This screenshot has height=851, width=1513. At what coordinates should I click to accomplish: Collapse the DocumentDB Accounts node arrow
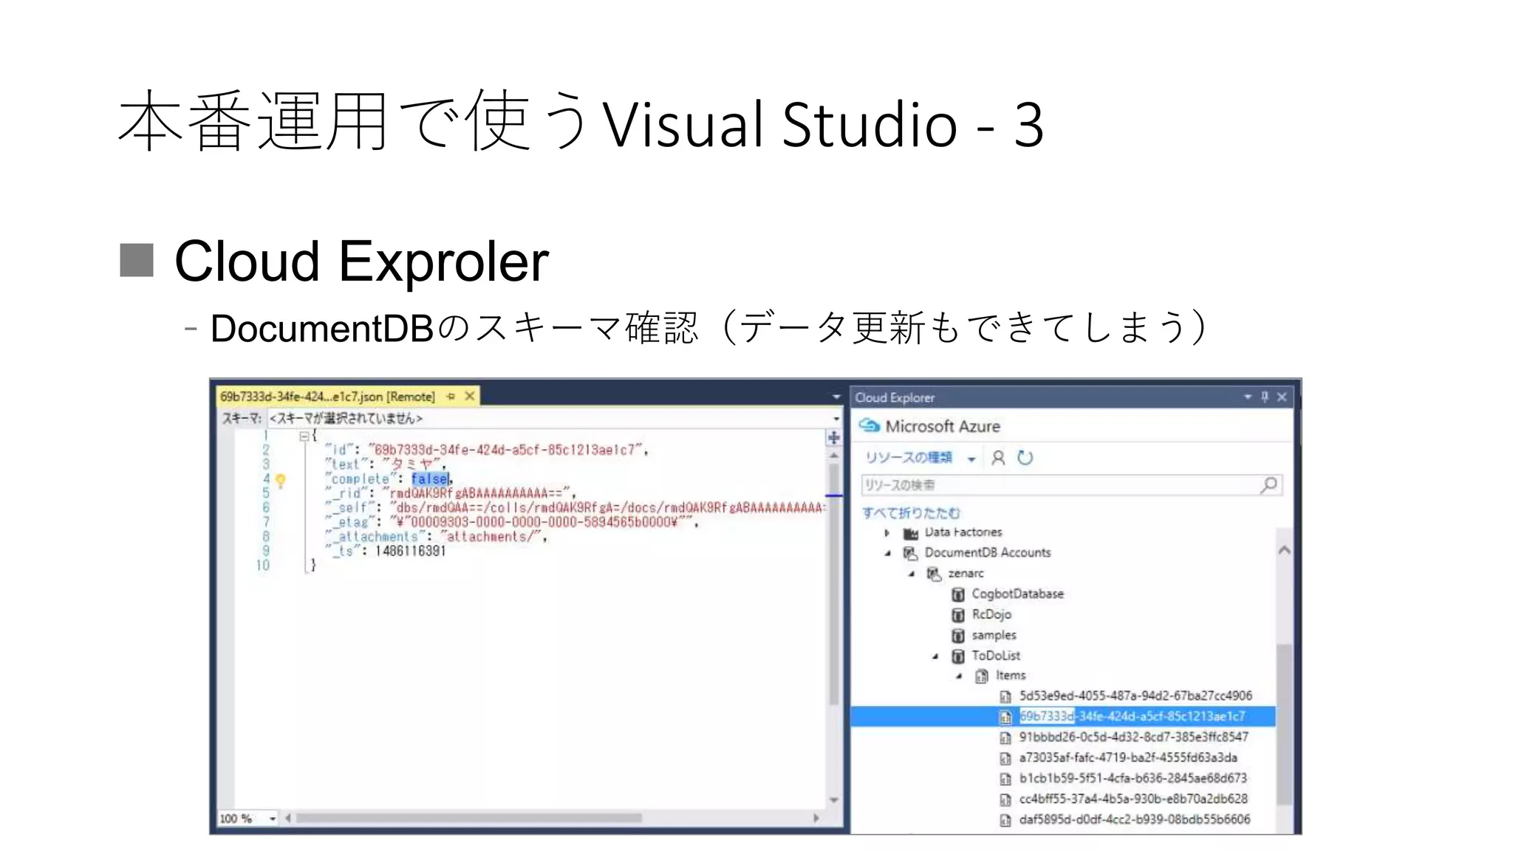(x=888, y=553)
